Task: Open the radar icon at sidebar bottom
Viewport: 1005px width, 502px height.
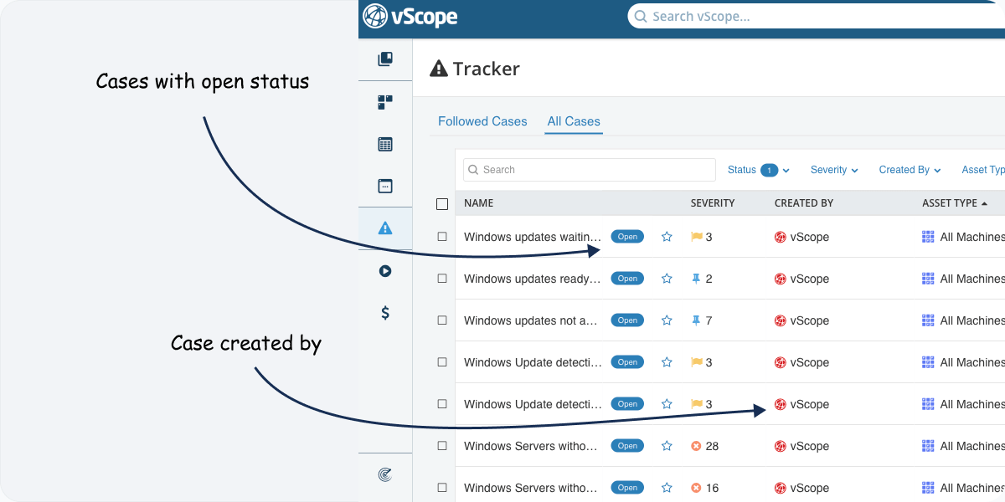Action: click(385, 474)
